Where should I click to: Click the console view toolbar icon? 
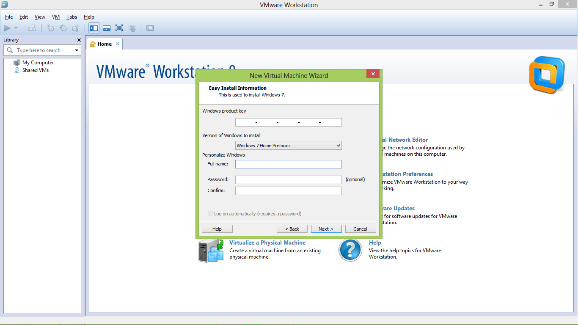pos(150,28)
